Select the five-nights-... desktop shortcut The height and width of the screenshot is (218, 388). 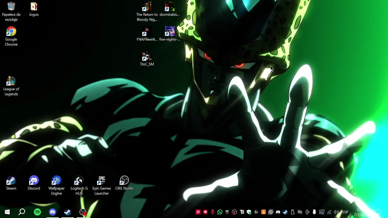(169, 34)
